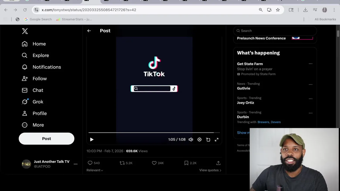Open options for Guthrie trend
Screen dimensions: 340x191
[311, 84]
